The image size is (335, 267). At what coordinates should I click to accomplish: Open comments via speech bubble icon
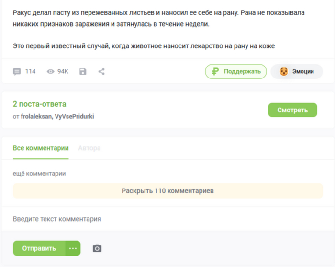point(17,72)
